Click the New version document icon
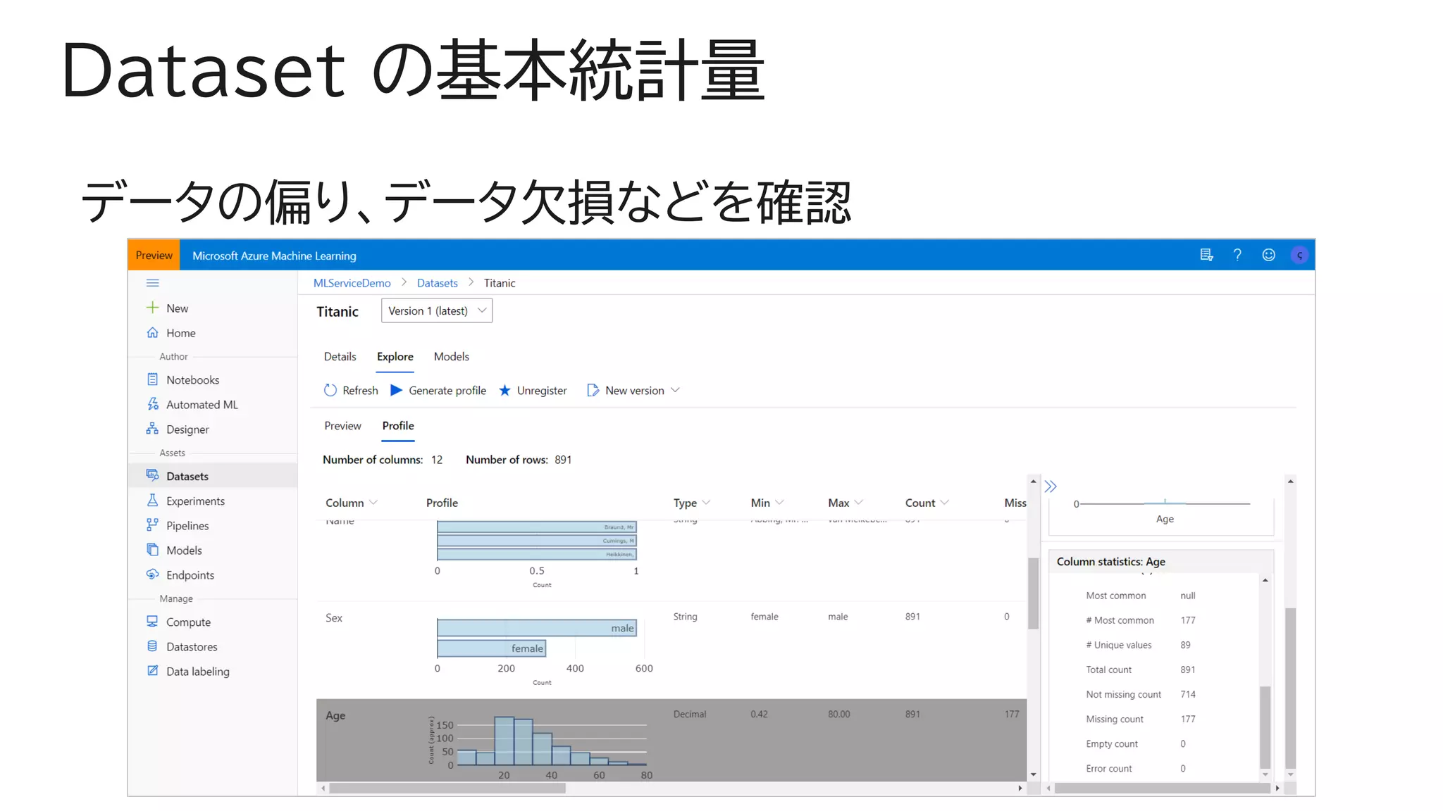Image resolution: width=1443 pixels, height=811 pixels. (593, 390)
